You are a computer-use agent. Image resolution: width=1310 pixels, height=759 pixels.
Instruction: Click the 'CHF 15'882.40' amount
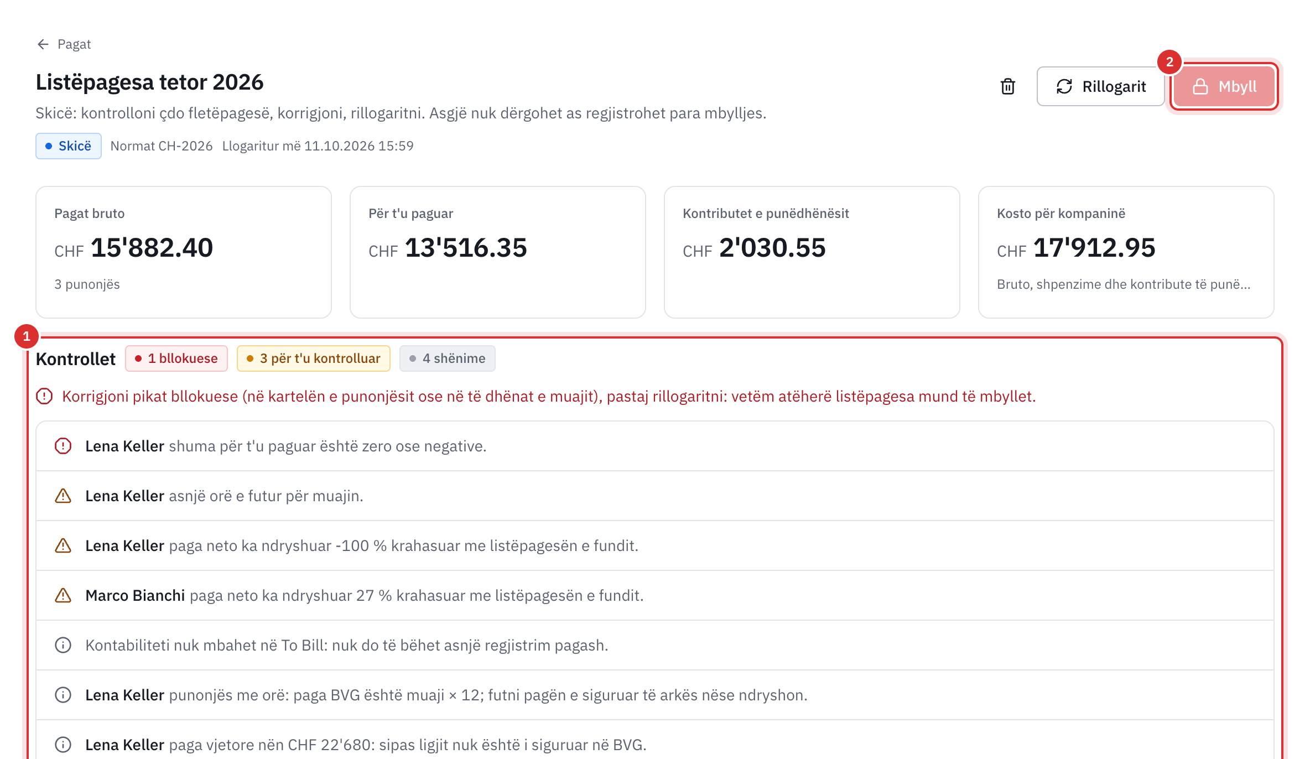(133, 248)
